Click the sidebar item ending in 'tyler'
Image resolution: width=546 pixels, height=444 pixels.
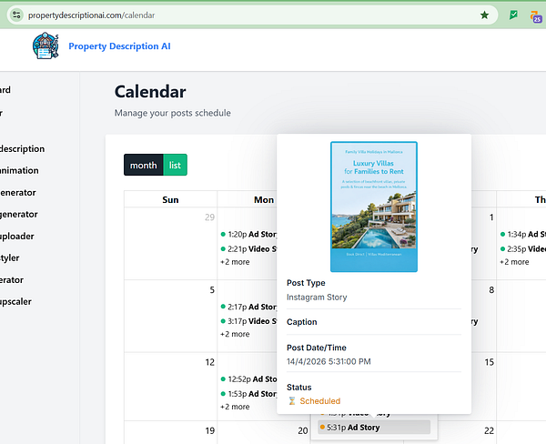pyautogui.click(x=10, y=258)
